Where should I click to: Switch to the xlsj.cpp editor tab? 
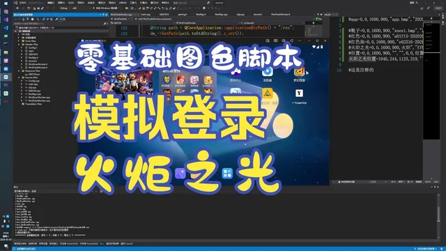pyautogui.click(x=240, y=14)
